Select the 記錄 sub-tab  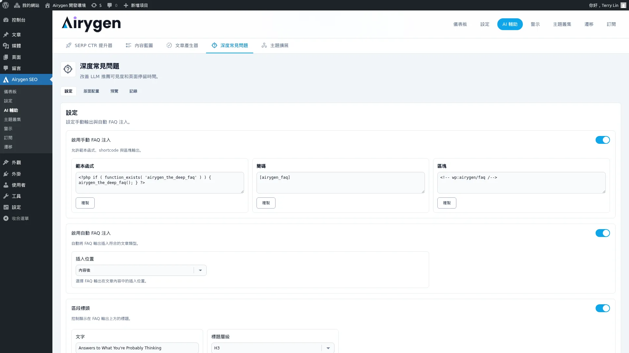133,91
